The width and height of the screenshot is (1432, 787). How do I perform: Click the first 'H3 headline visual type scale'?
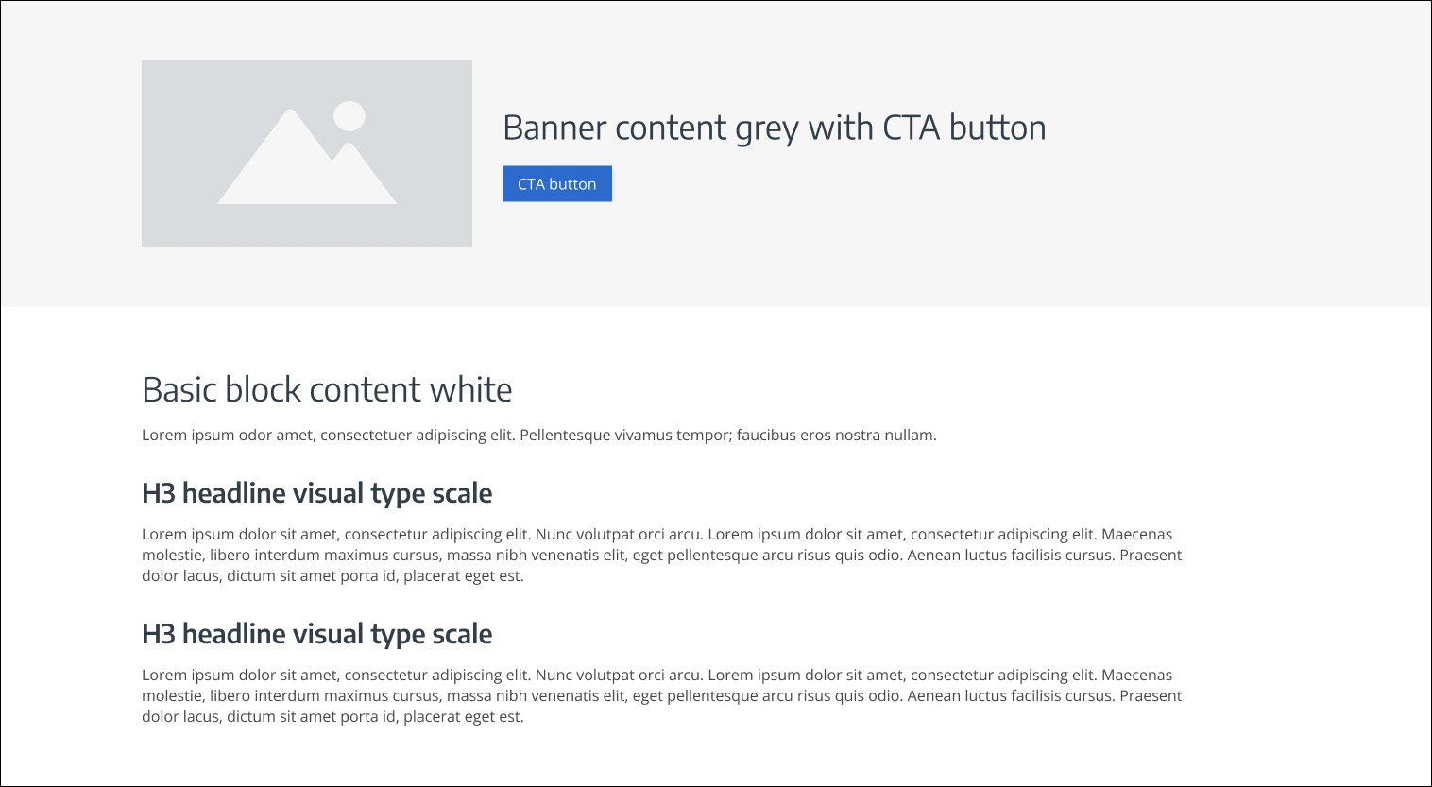(x=316, y=493)
